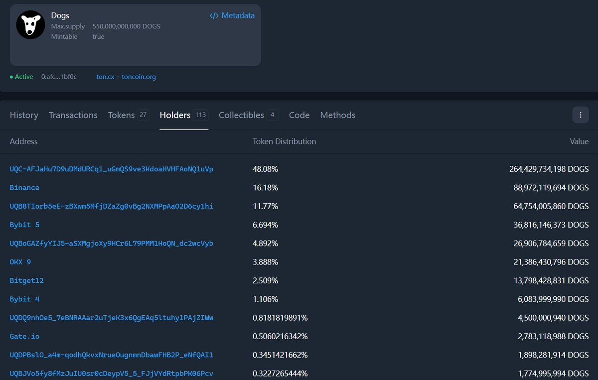598x380 pixels.
Task: Click the Token Distribution column header
Action: 284,141
